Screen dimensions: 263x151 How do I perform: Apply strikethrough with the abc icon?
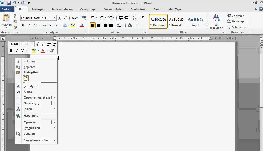(x=44, y=25)
